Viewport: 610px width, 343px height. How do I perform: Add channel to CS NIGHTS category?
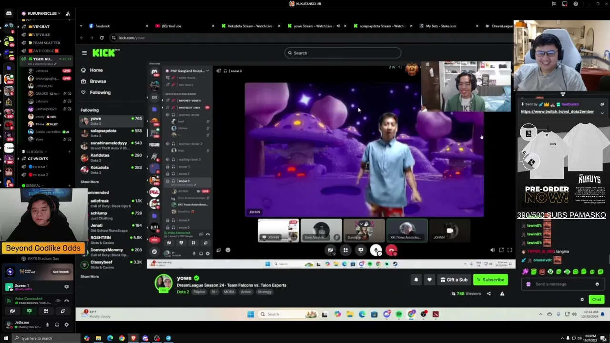pos(69,152)
